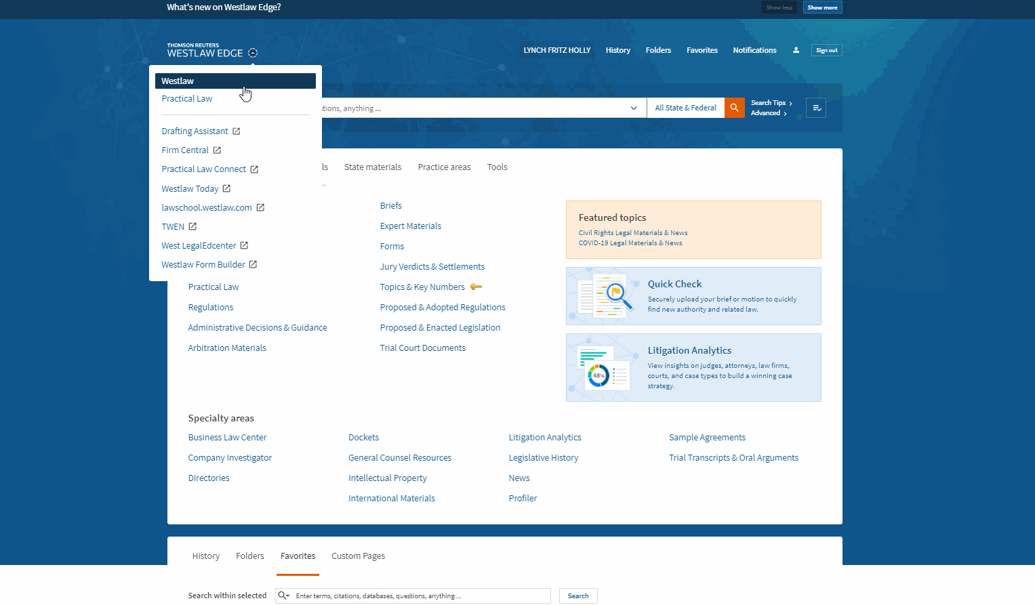Click the Sign out button
This screenshot has height=605, width=1035.
point(826,50)
